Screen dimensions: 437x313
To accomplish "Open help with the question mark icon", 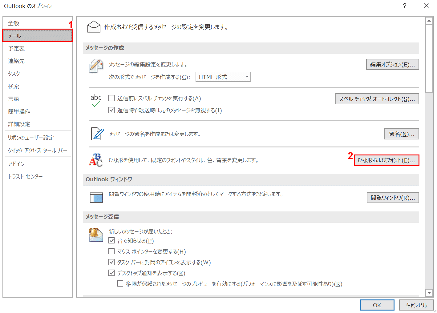I will coord(404,6).
